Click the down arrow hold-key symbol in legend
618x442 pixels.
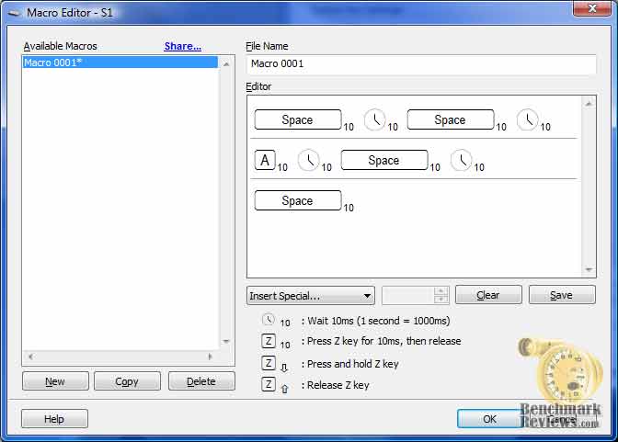(x=284, y=368)
